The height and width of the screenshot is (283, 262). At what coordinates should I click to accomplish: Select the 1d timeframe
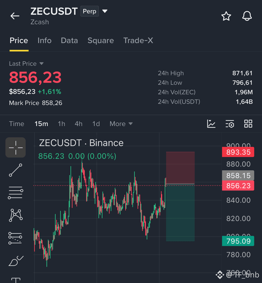tap(96, 124)
